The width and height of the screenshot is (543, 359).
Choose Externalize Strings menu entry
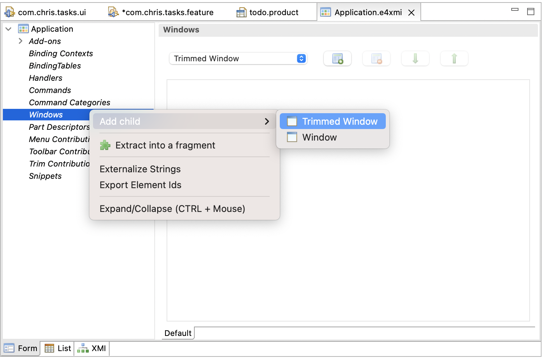(185, 169)
